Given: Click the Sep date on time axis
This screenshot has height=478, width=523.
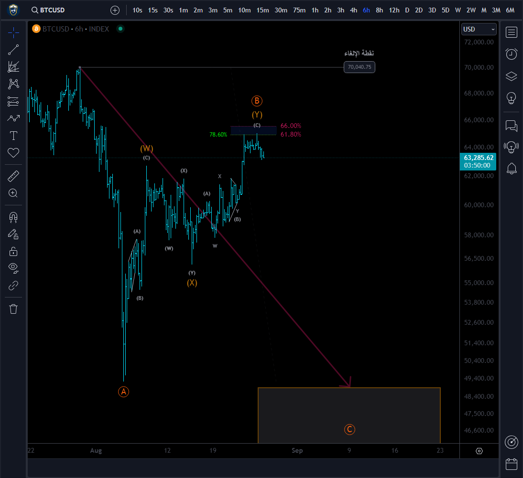Looking at the screenshot, I should [297, 450].
